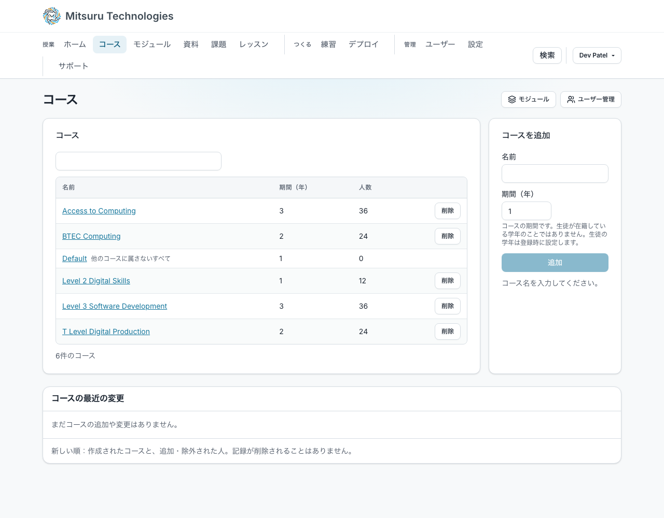Open the 設定 nav item

click(475, 45)
